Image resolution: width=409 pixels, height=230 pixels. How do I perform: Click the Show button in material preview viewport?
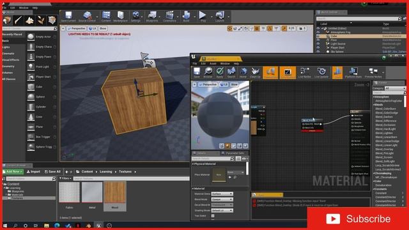234,84
